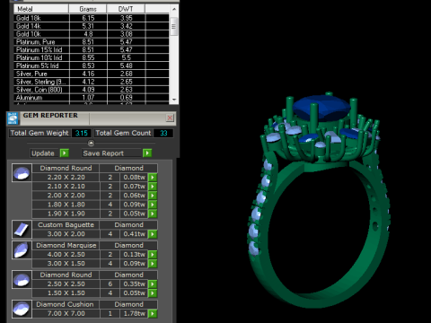The width and height of the screenshot is (431, 323).
Task: Select the Aluminum row
Action: click(92, 98)
